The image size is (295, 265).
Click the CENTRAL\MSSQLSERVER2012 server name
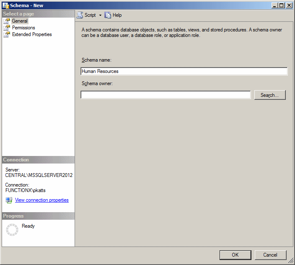(x=39, y=175)
